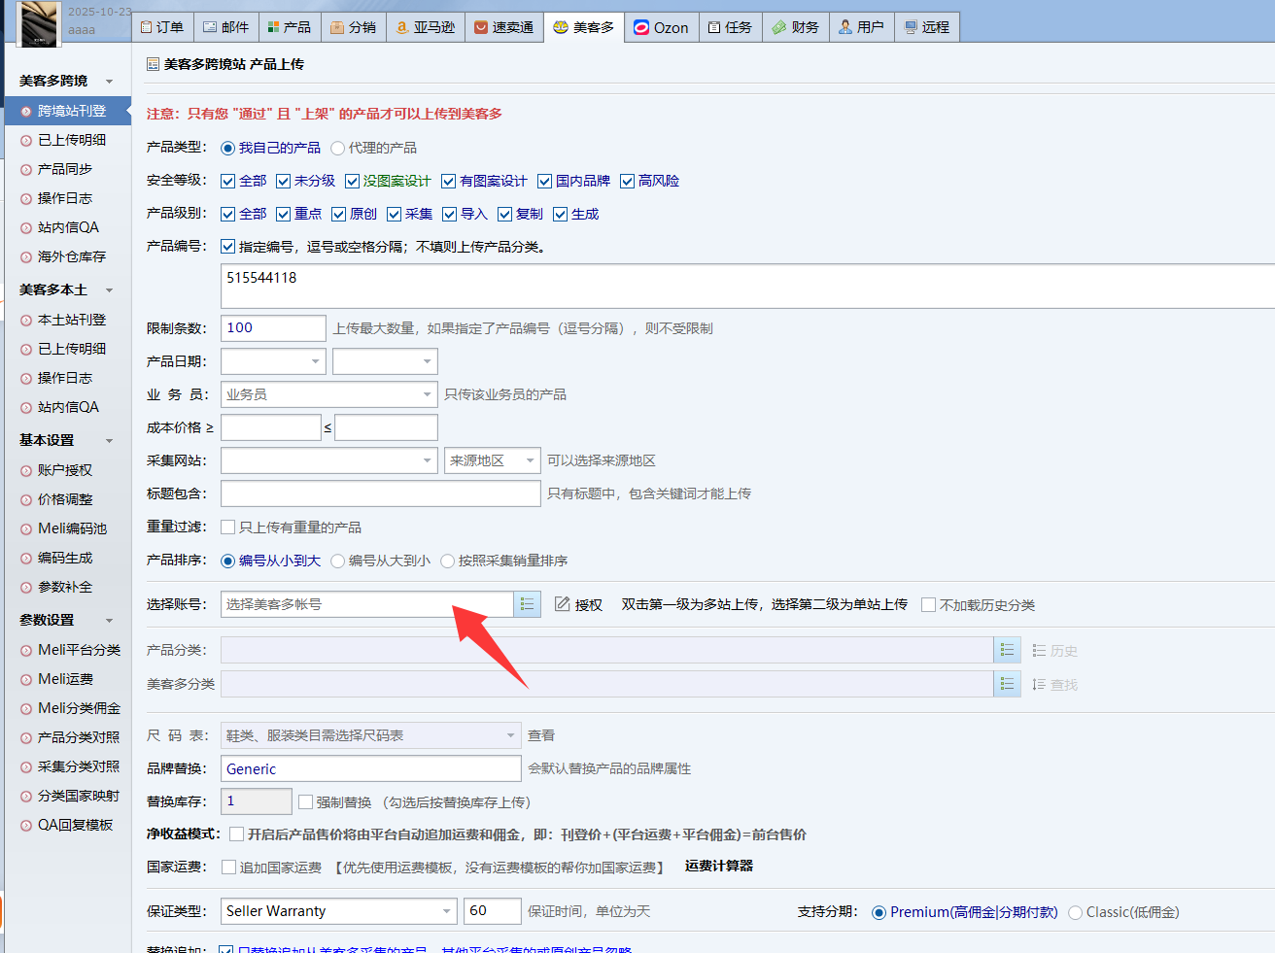Click the 标题包含 input field
1275x953 pixels.
(380, 494)
